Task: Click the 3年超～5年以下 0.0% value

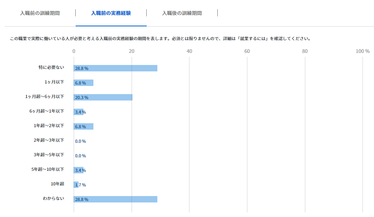Action: (81, 156)
